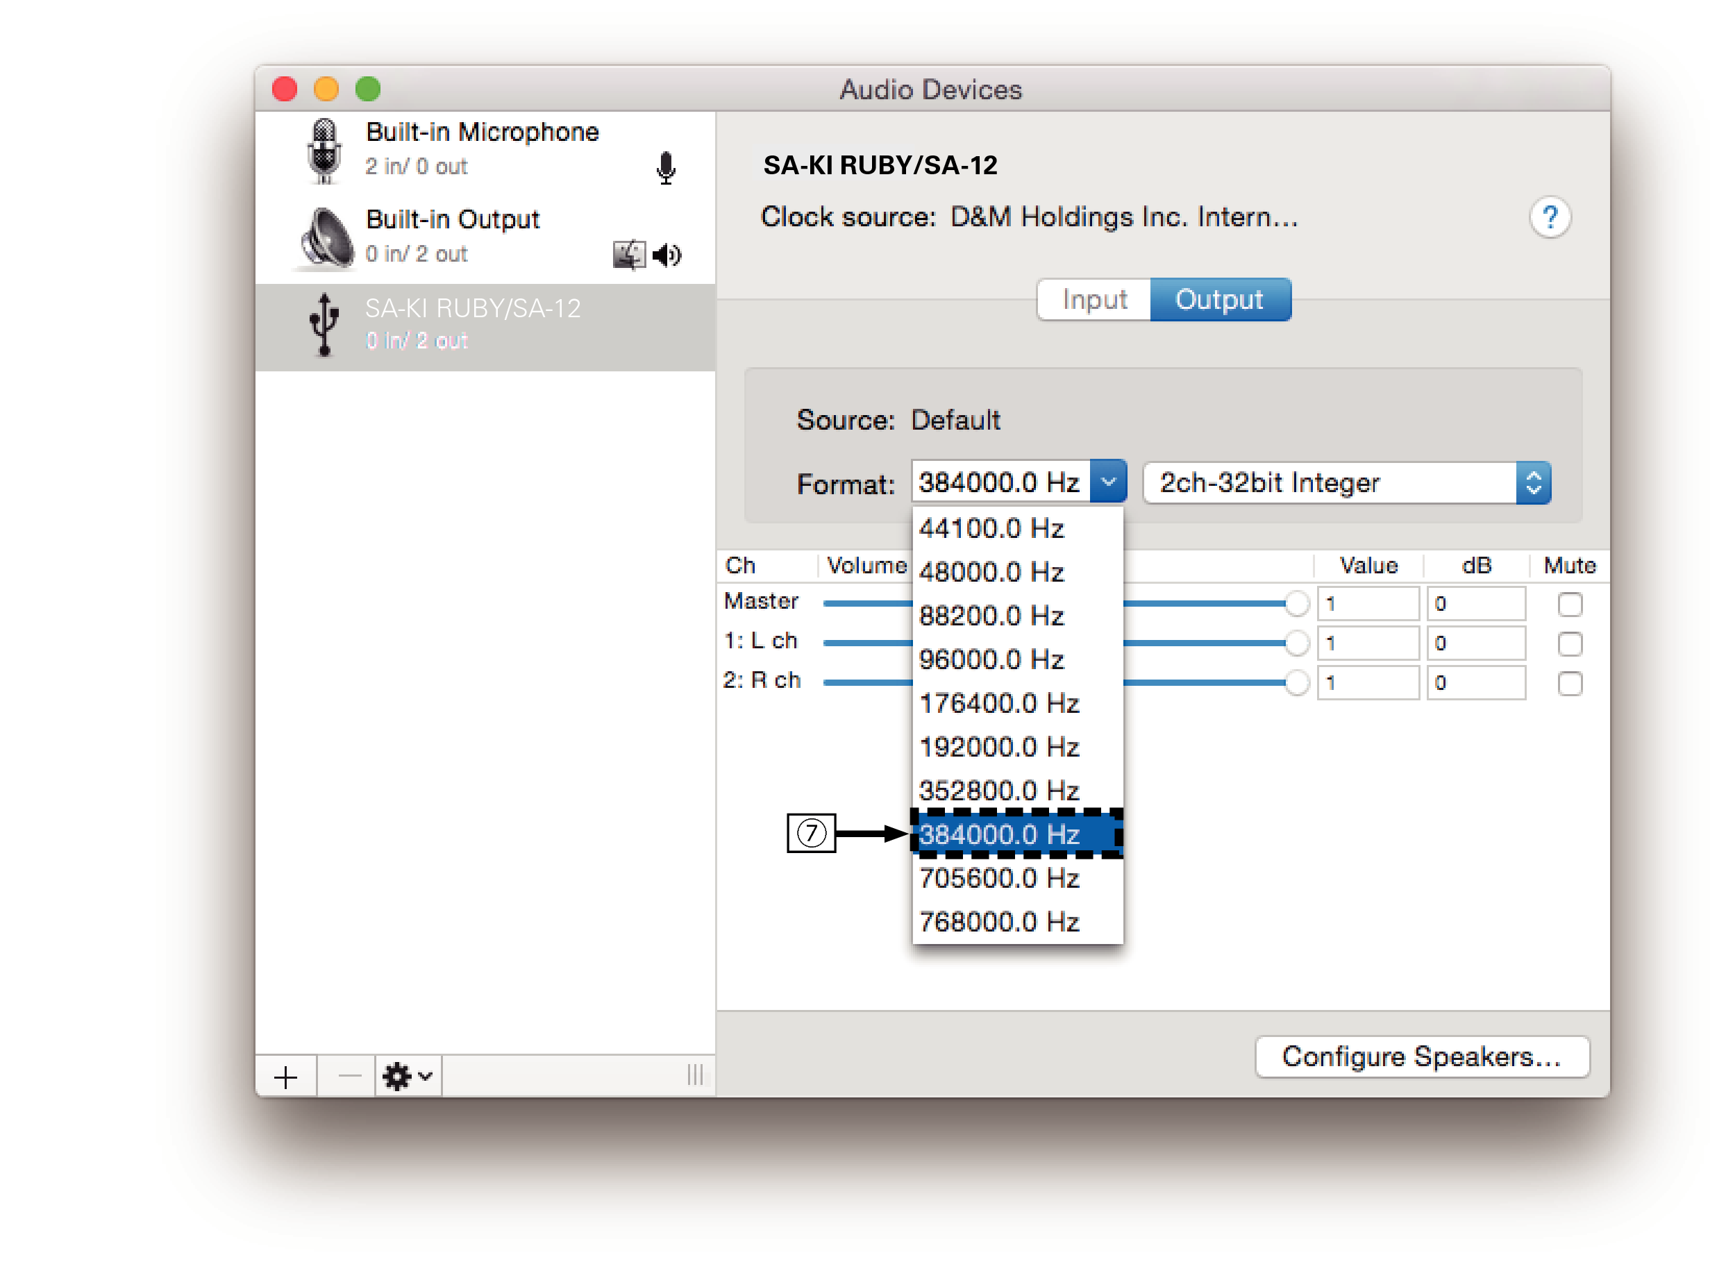Open the help question mark button
Viewport: 1726px width, 1264px height.
click(x=1549, y=218)
